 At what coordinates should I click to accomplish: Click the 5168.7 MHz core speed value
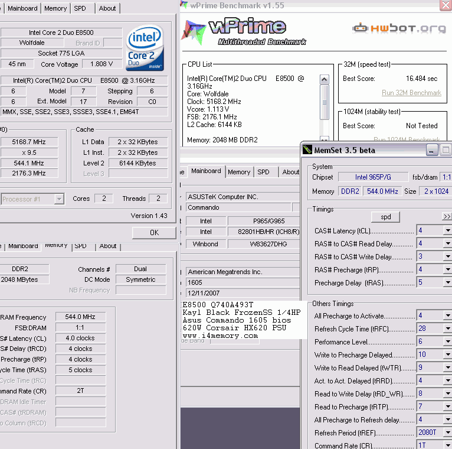click(29, 142)
